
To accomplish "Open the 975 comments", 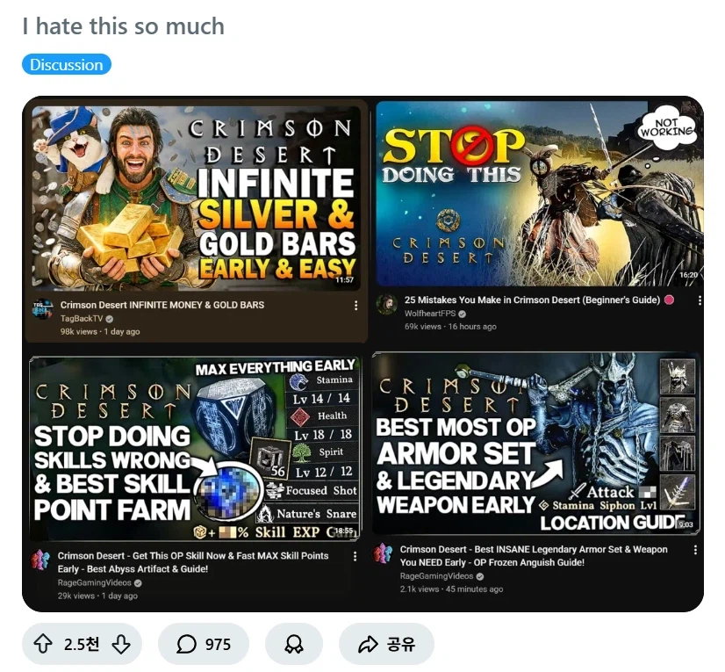I will tap(204, 645).
